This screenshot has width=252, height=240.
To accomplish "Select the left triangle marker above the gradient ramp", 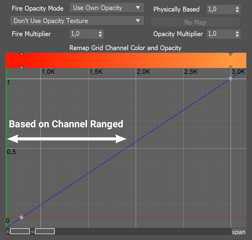I will point(21,54).
